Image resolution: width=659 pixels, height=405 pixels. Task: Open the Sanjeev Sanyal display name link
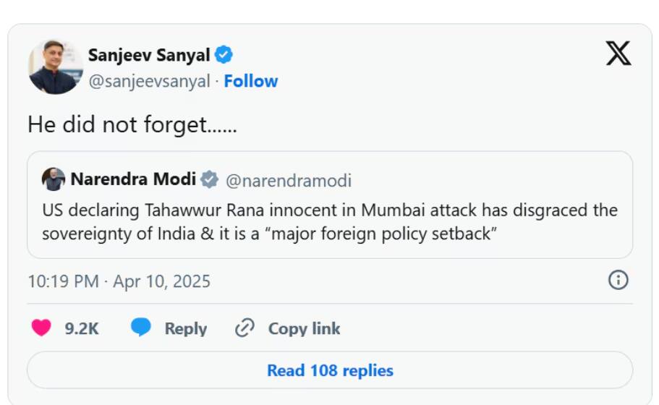pyautogui.click(x=149, y=55)
